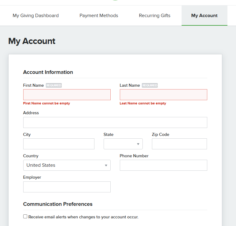Expand the Country dropdown showing United States

[67, 165]
